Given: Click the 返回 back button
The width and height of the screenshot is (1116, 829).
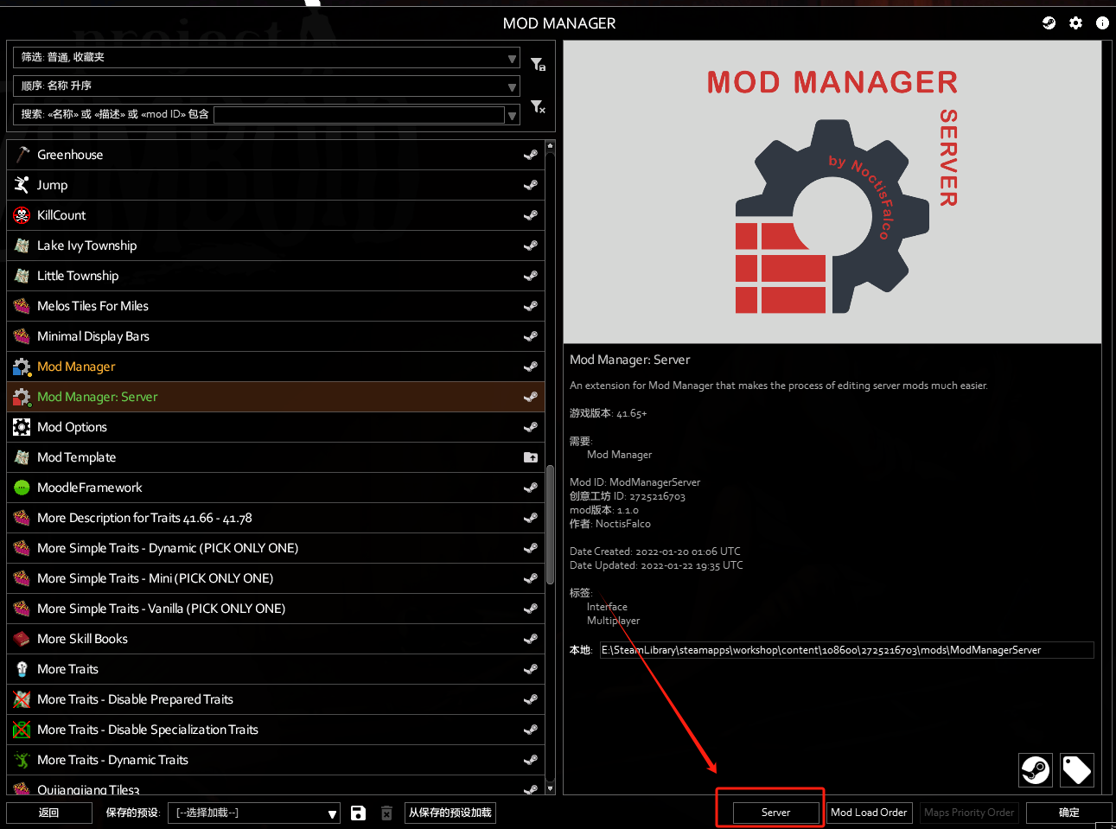Looking at the screenshot, I should (49, 813).
